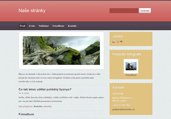This screenshot has height=119, width=171.
Task: Choose the German flag language icon
Action: point(121,41)
